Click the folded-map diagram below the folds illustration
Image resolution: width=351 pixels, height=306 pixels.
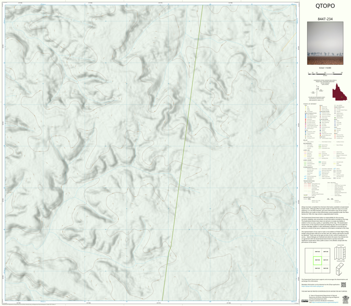click(x=340, y=269)
